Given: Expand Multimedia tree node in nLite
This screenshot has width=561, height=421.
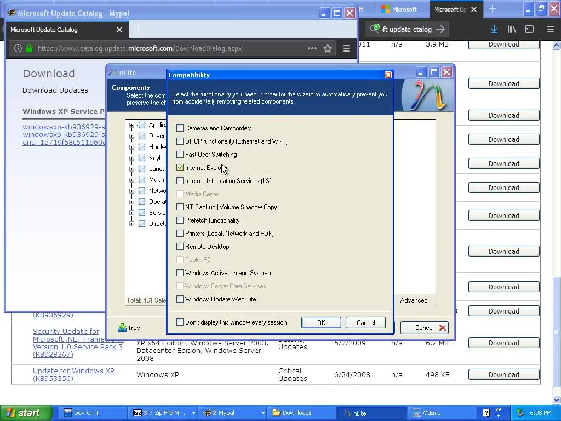Looking at the screenshot, I should tap(131, 180).
